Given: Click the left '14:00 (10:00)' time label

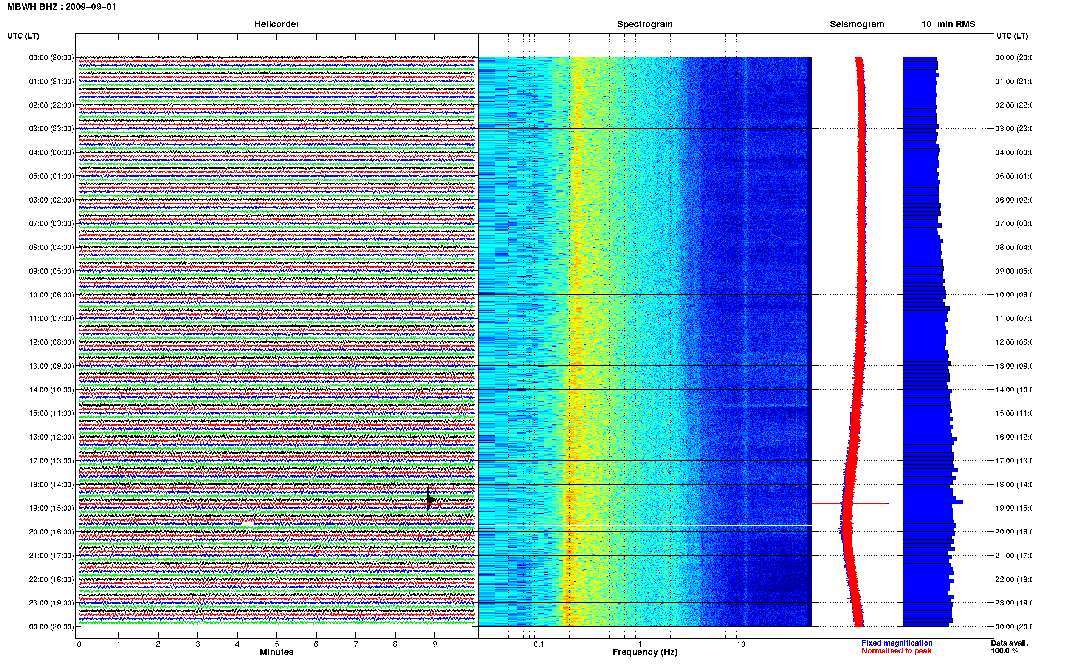Looking at the screenshot, I should [x=51, y=390].
